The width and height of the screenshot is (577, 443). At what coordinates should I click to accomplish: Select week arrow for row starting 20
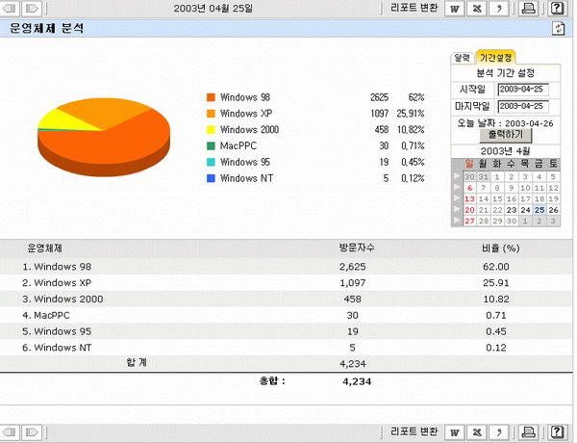tap(457, 210)
